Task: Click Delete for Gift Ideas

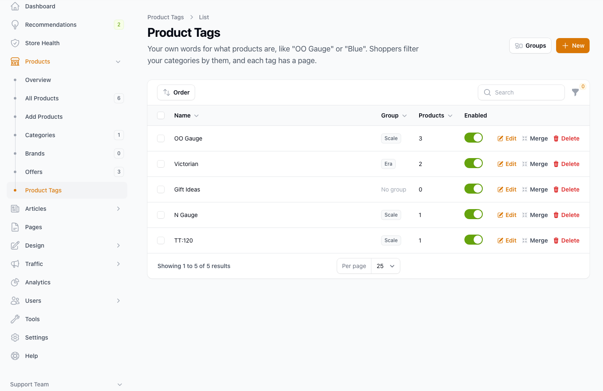Action: [567, 189]
